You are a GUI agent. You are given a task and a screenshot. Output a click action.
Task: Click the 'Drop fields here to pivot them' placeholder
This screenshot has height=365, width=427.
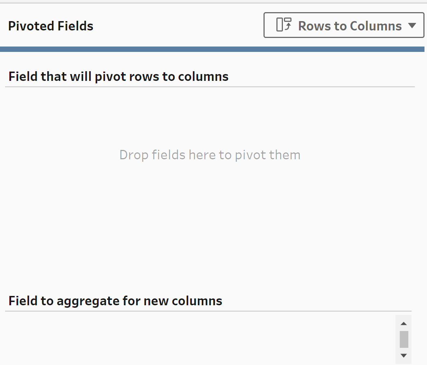(x=210, y=155)
